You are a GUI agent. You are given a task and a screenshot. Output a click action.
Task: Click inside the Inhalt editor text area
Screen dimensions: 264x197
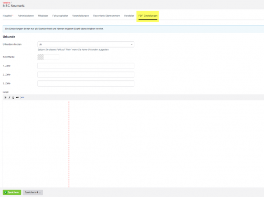[x=133, y=144]
